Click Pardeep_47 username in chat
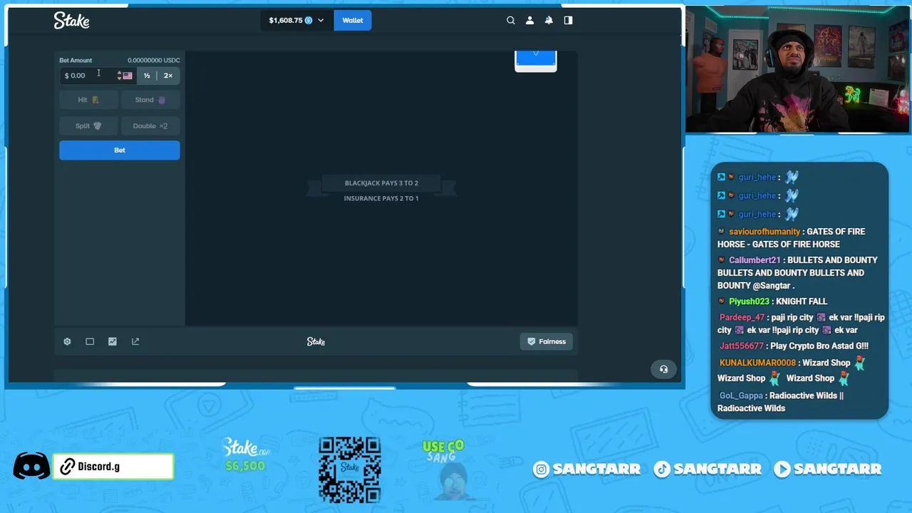 [742, 317]
